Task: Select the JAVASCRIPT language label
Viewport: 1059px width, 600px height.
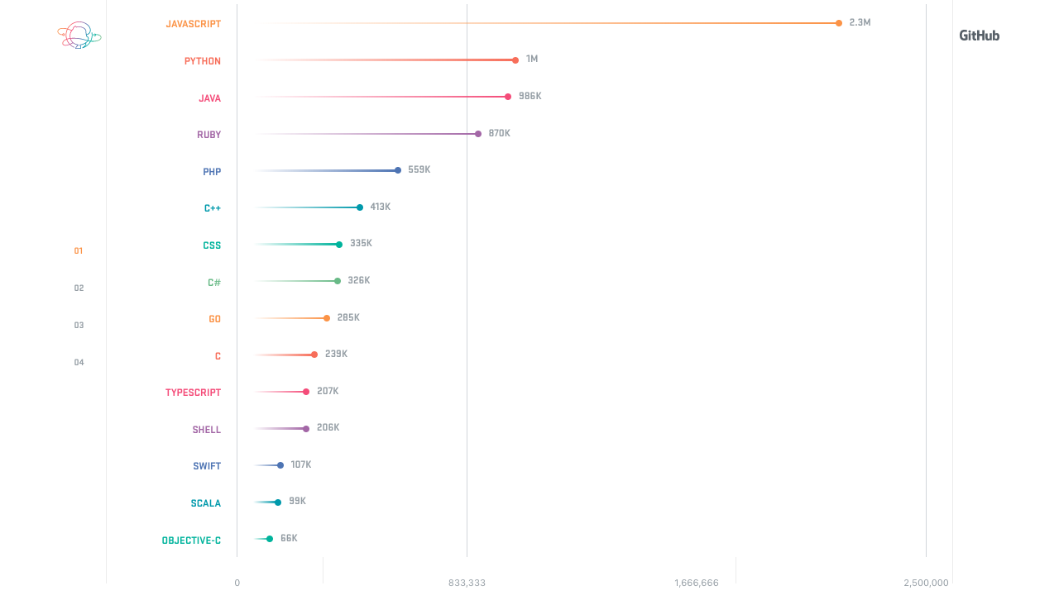Action: [194, 24]
